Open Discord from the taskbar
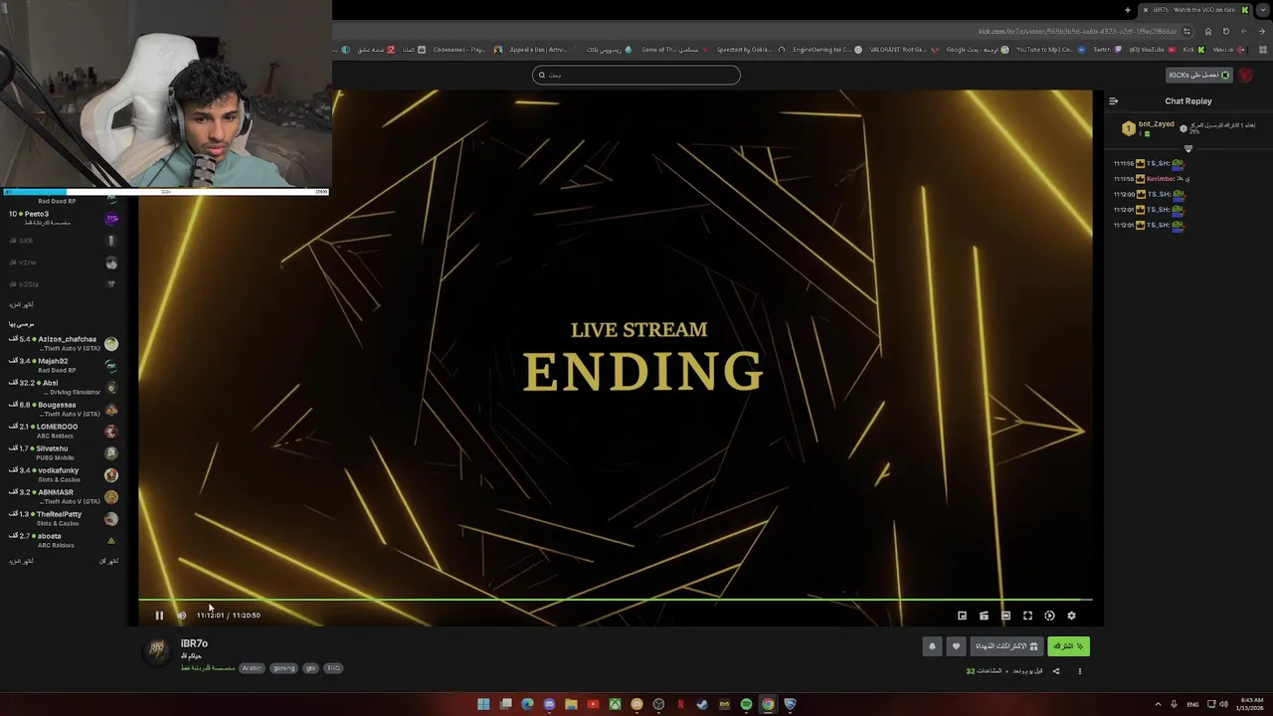The height and width of the screenshot is (716, 1273). pyautogui.click(x=549, y=704)
